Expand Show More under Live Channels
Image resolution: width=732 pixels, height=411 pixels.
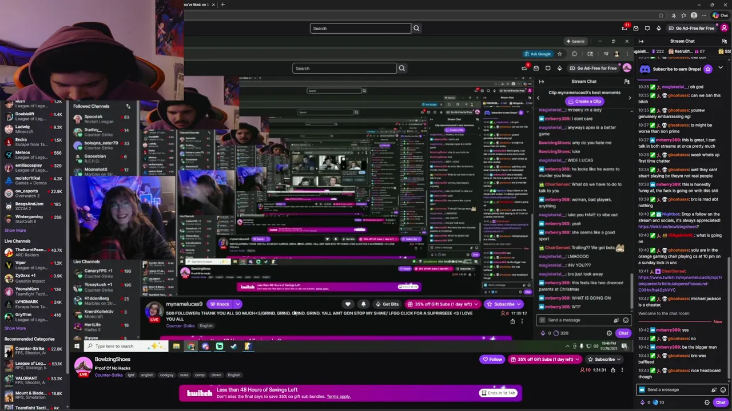pos(15,328)
